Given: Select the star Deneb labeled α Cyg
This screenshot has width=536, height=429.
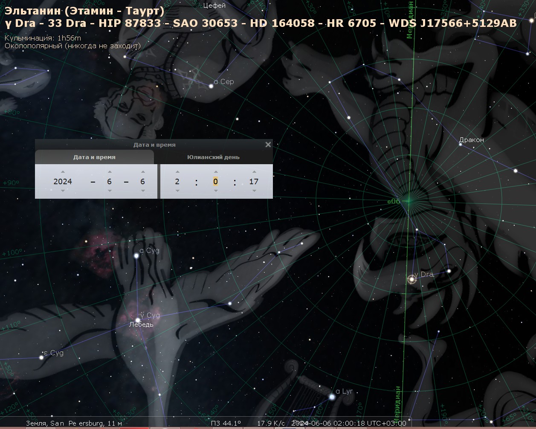Looking at the screenshot, I should tap(137, 256).
